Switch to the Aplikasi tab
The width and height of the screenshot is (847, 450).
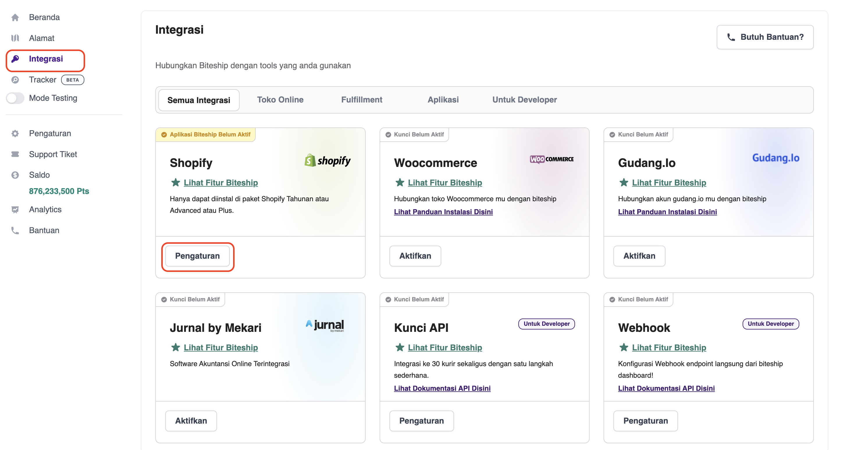[443, 100]
